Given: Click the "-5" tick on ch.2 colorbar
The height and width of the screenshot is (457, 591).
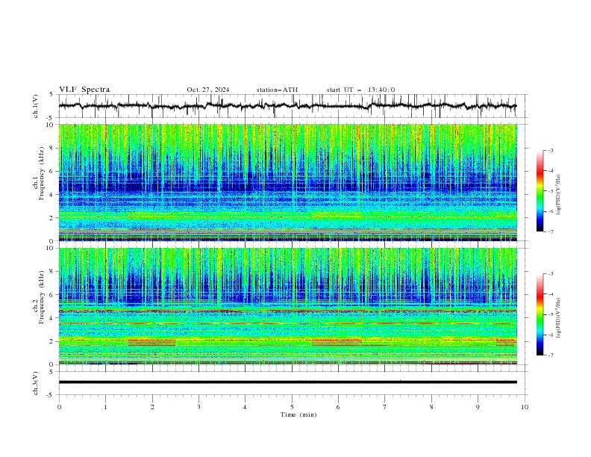Looking at the screenshot, I should 551,314.
